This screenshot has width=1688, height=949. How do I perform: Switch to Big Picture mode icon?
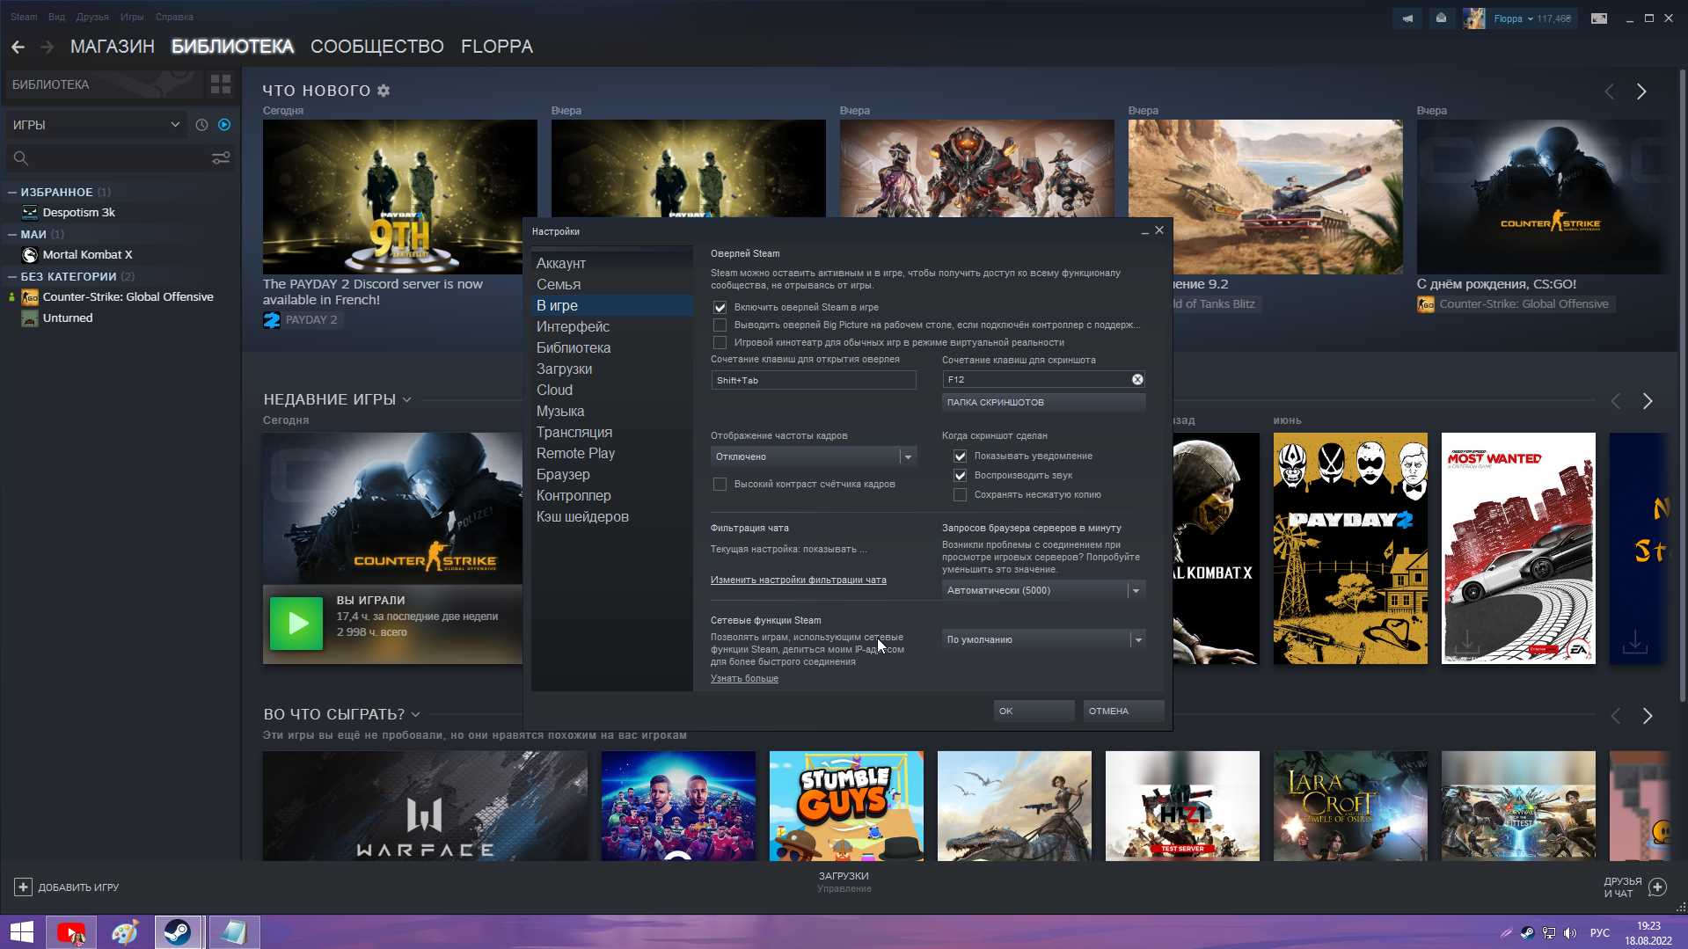pos(1599,18)
